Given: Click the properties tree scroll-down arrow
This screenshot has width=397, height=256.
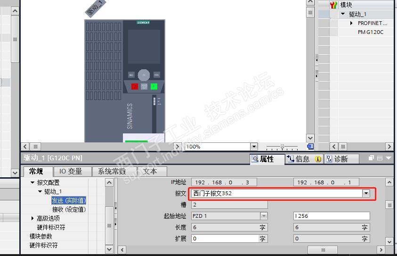Looking at the screenshot, I should click(109, 249).
